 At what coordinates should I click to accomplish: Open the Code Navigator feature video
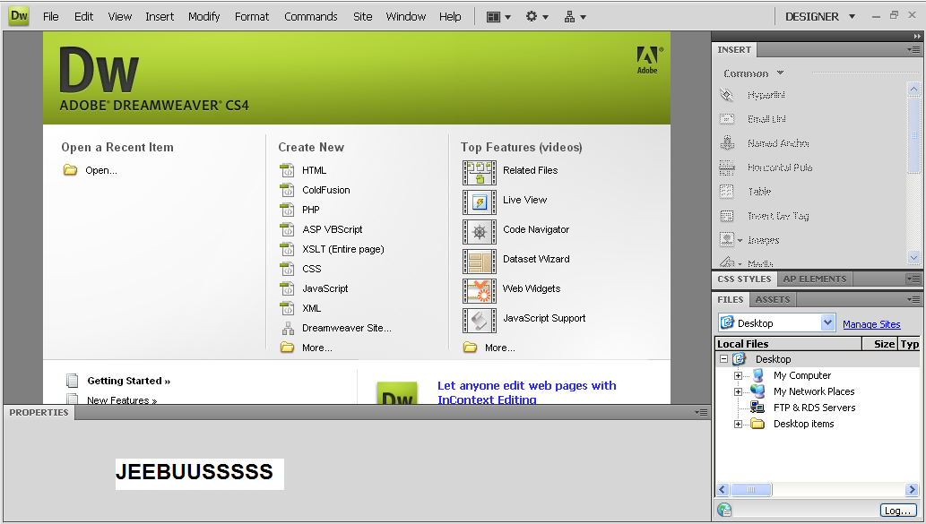(x=480, y=231)
